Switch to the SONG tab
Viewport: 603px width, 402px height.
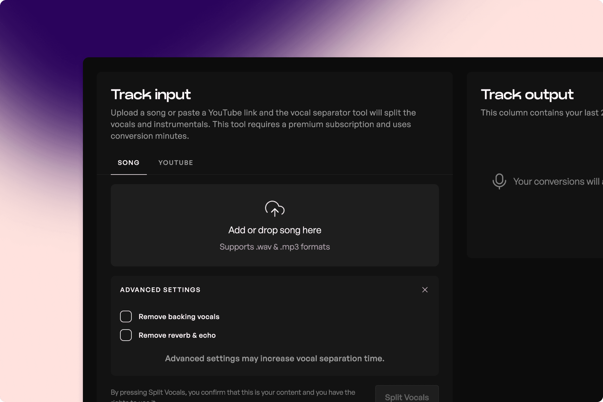(129, 163)
